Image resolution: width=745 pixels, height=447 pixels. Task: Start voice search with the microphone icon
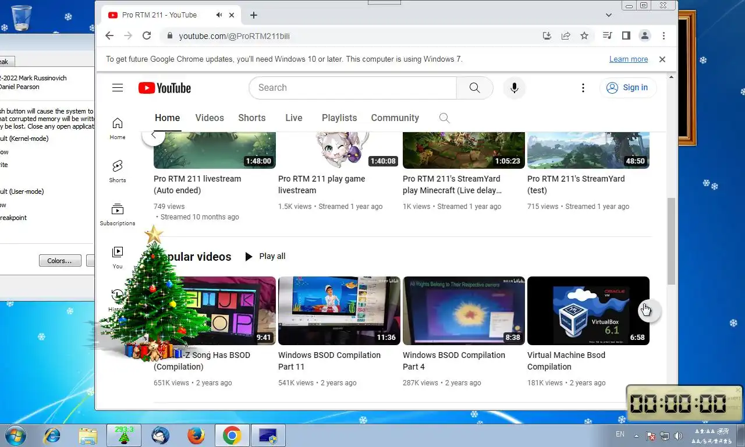[x=515, y=88]
